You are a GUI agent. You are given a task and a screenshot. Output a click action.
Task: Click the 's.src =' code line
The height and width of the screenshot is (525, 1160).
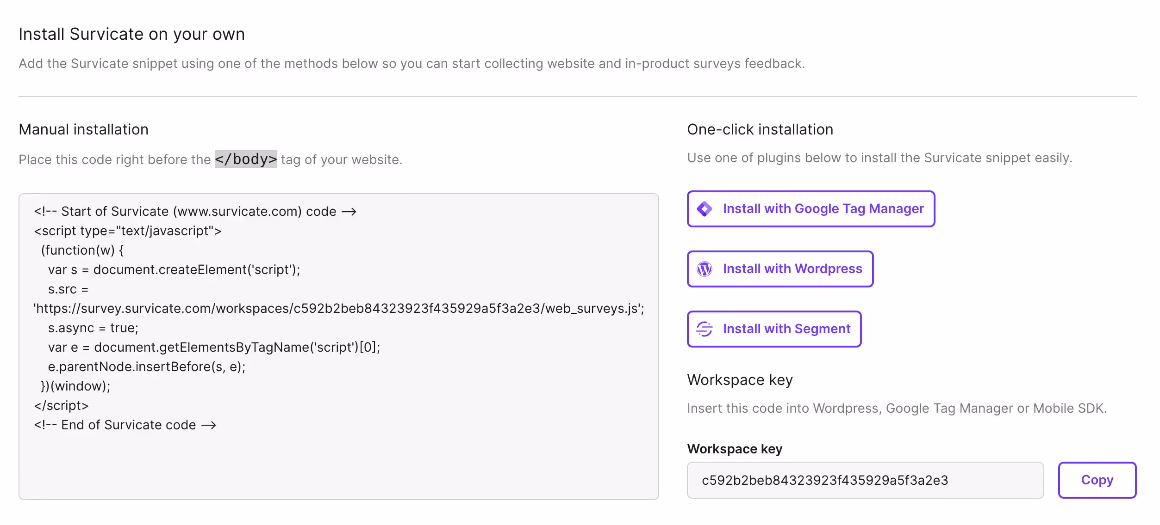(x=68, y=289)
